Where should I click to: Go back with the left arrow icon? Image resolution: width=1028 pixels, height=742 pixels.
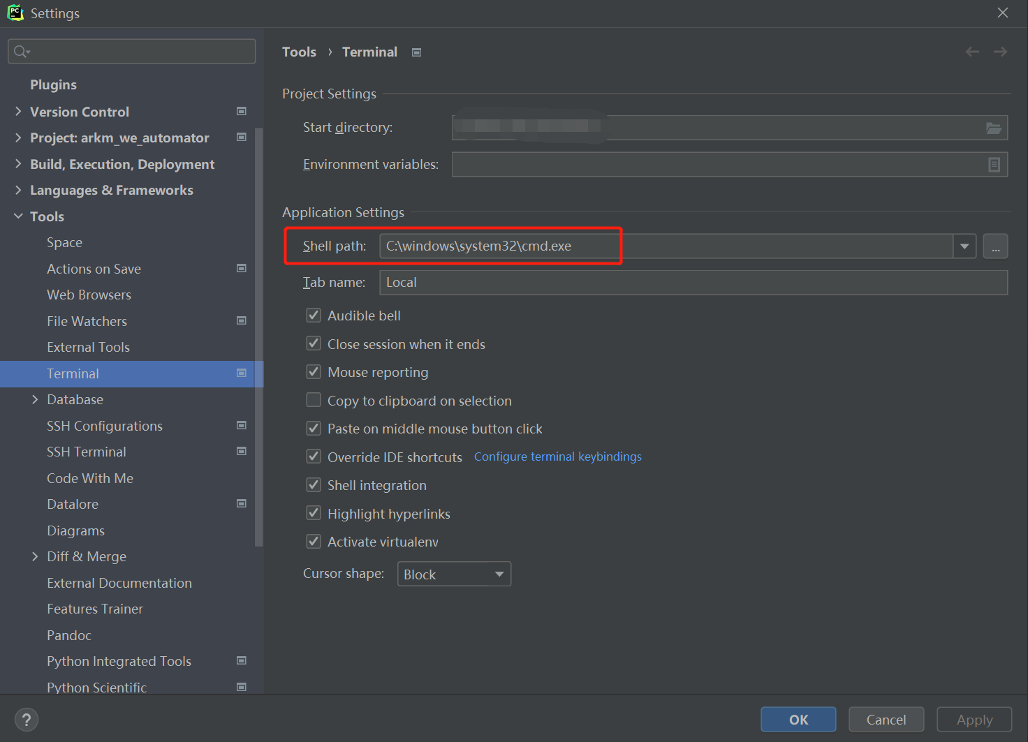(972, 52)
